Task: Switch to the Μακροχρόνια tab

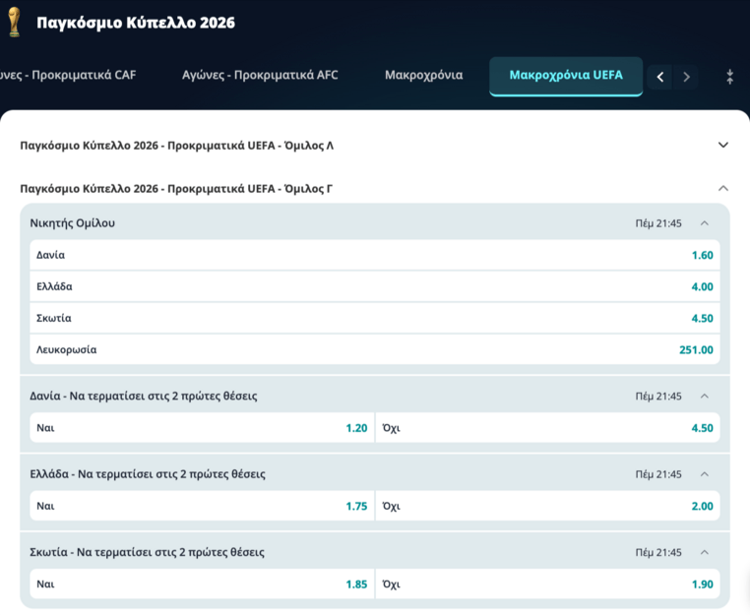Action: pyautogui.click(x=423, y=75)
